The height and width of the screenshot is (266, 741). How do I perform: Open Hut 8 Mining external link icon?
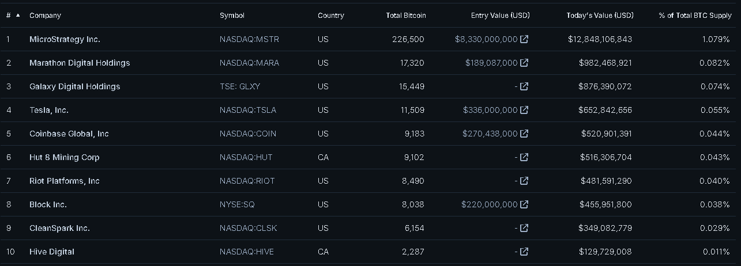[524, 157]
